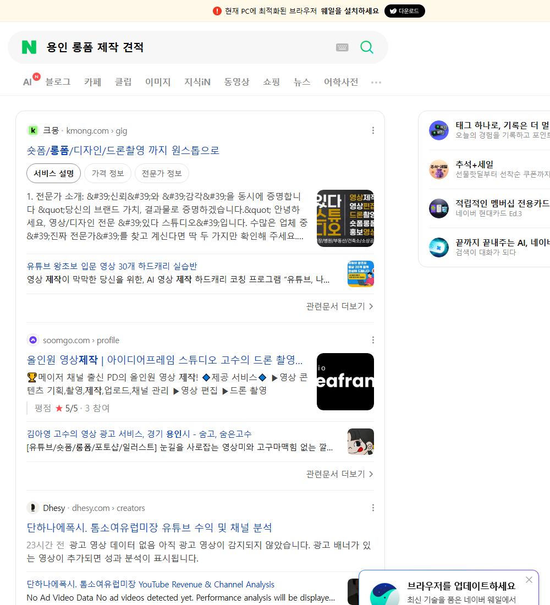Close the browser update popup

pyautogui.click(x=529, y=580)
